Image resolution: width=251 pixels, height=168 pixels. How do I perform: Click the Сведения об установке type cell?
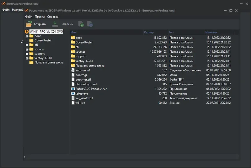click(x=185, y=70)
